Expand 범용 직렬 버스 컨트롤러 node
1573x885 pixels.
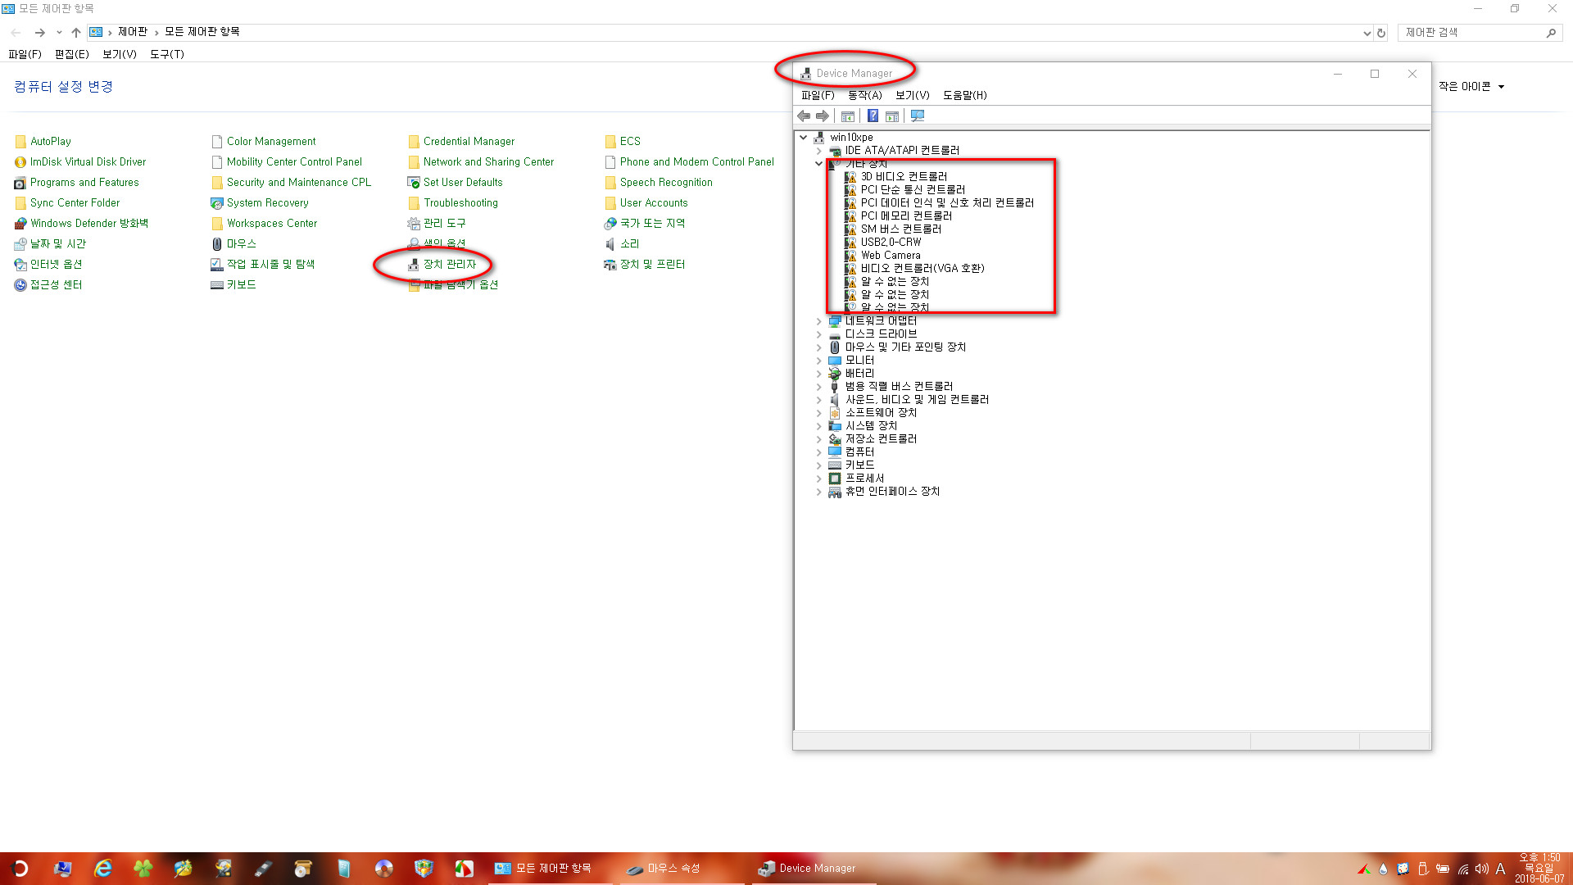coord(818,387)
